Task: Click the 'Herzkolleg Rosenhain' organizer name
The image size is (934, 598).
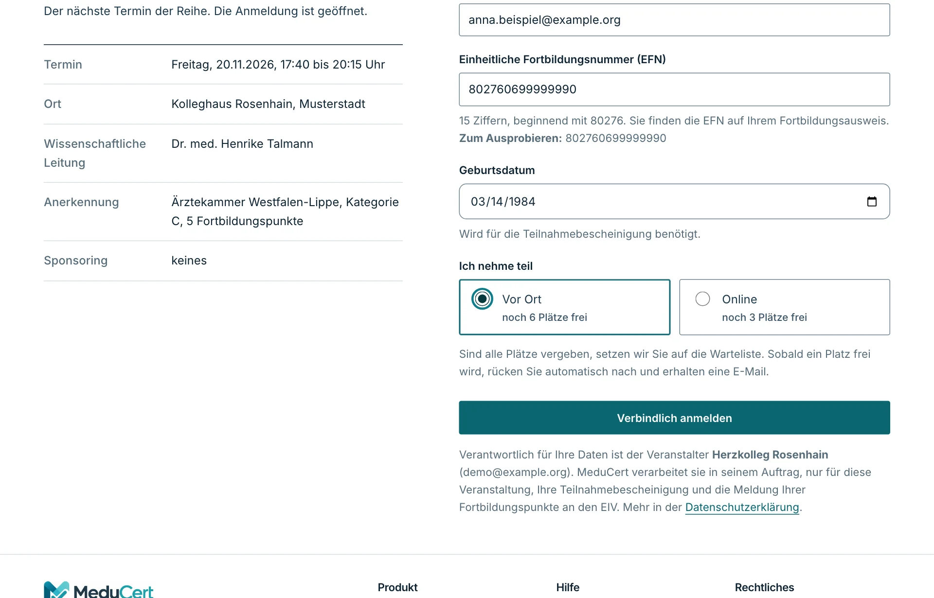Action: click(x=770, y=455)
